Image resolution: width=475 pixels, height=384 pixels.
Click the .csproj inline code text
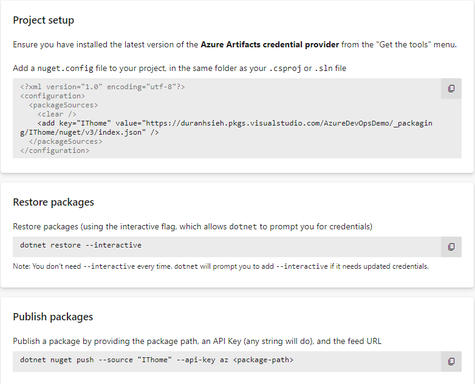pos(284,69)
